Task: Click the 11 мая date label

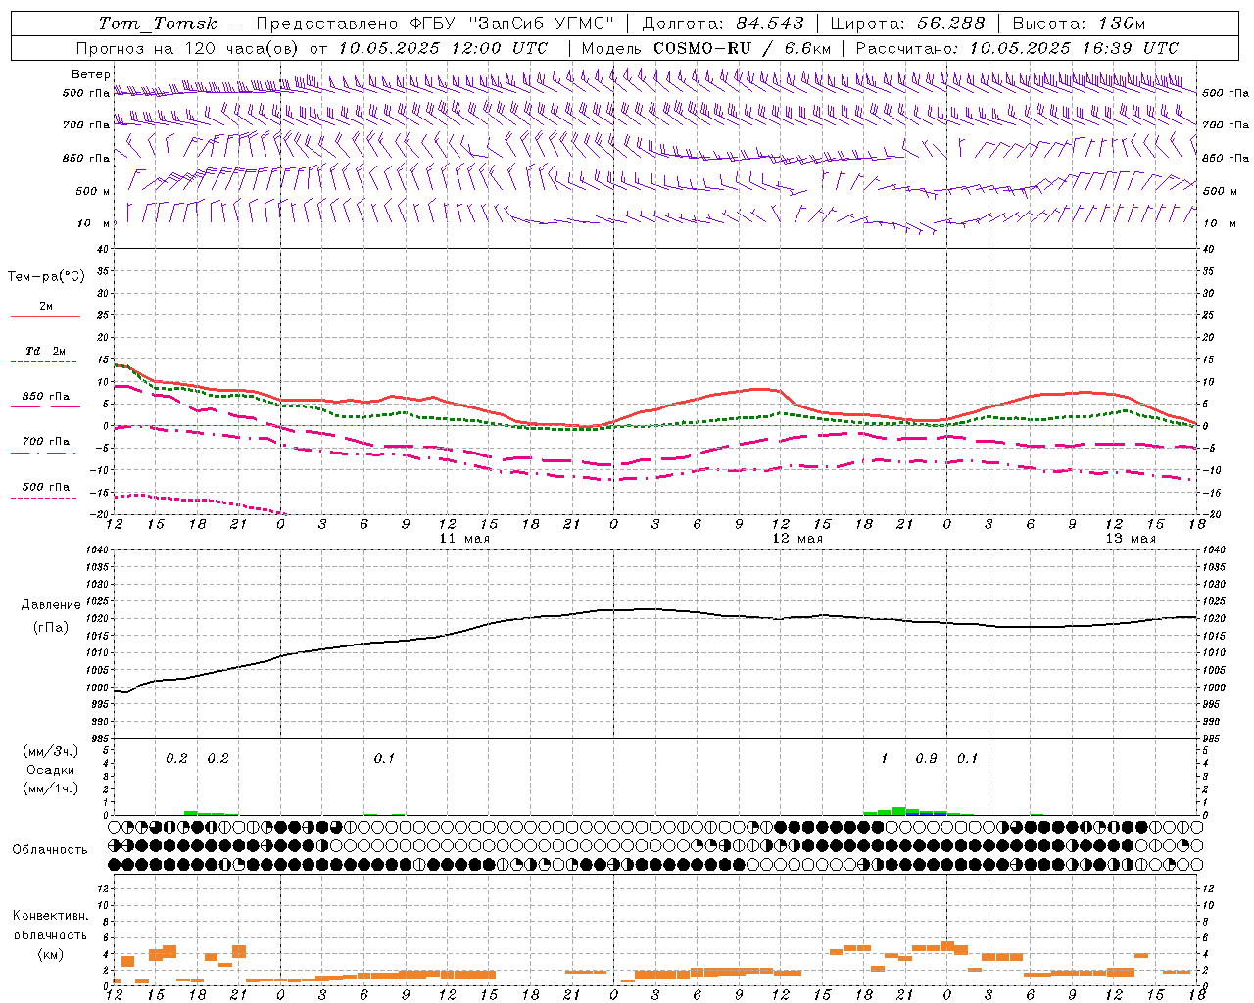Action: (x=464, y=539)
